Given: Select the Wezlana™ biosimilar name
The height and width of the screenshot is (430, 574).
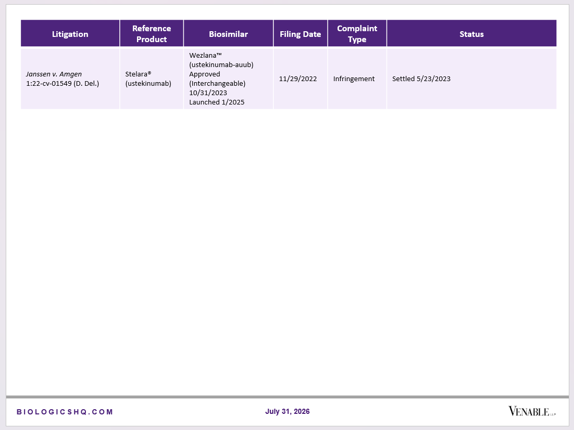Looking at the screenshot, I should 205,56.
